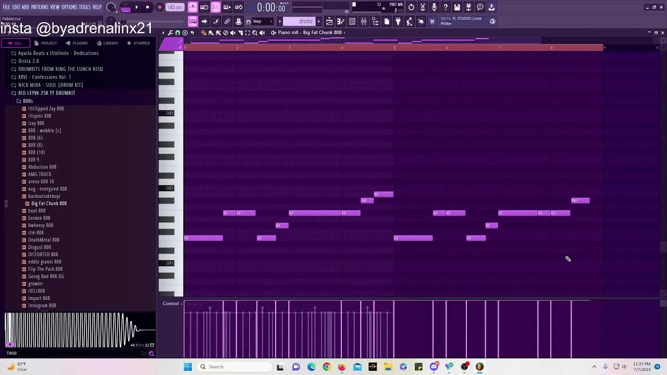667x375 pixels.
Task: Click the undo history circular arrow icon
Action: [411, 7]
